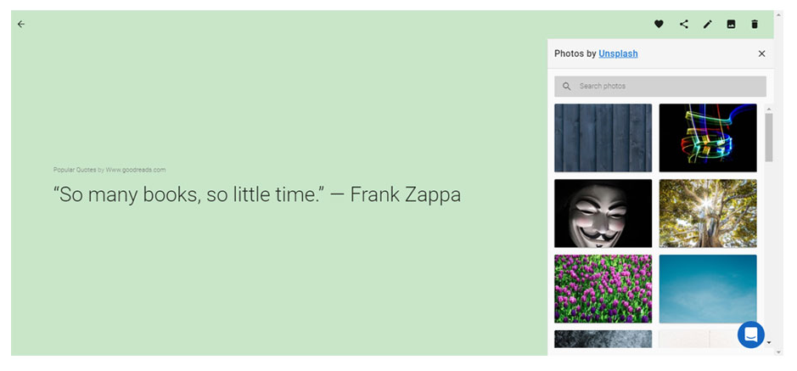Click into the Search photos field
This screenshot has width=797, height=371.
(660, 87)
